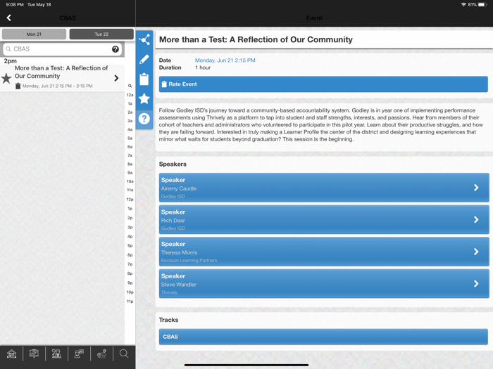Jump to 2p in hour index
Screen dimensions: 493x369
click(130, 218)
